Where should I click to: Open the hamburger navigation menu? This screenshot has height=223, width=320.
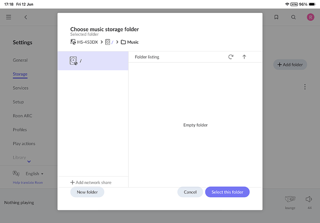[8, 17]
